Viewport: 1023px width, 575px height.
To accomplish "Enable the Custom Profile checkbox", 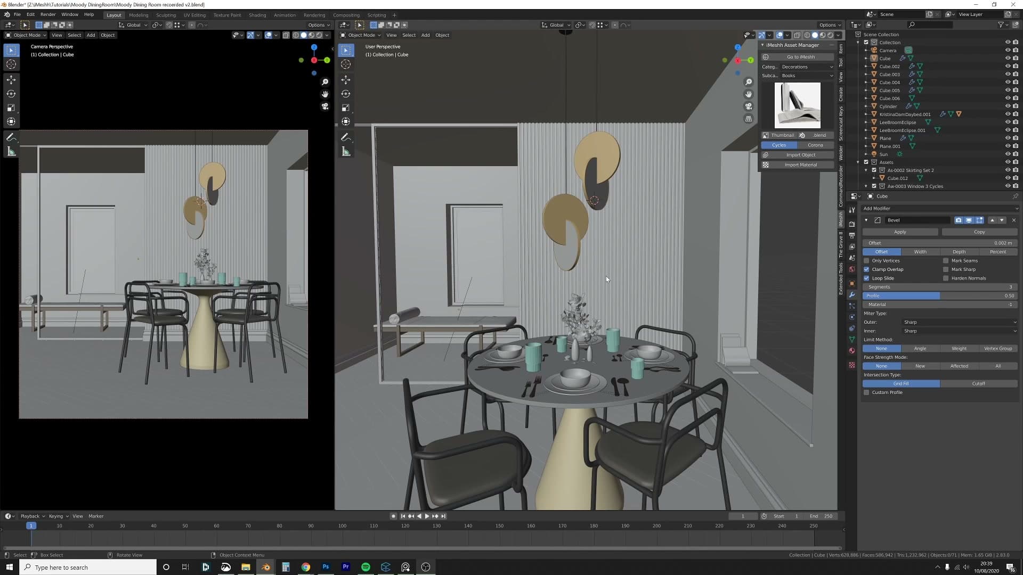I will [867, 392].
